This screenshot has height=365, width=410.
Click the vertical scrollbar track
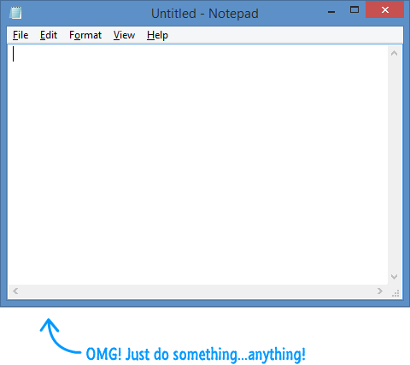click(395, 165)
